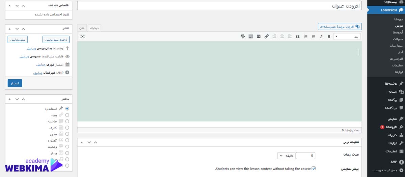
Task: Open آمار under LearnPress
Action: (x=400, y=52)
